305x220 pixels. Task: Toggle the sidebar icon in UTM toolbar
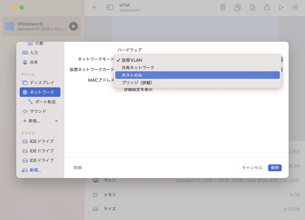(x=110, y=7)
